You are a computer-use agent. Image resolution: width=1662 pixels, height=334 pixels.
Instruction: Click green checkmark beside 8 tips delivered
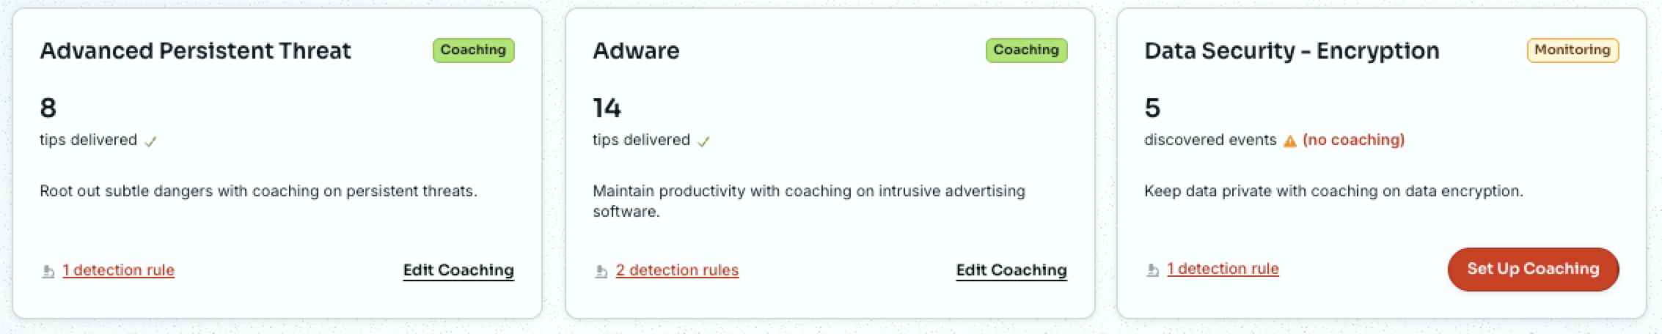pos(150,141)
